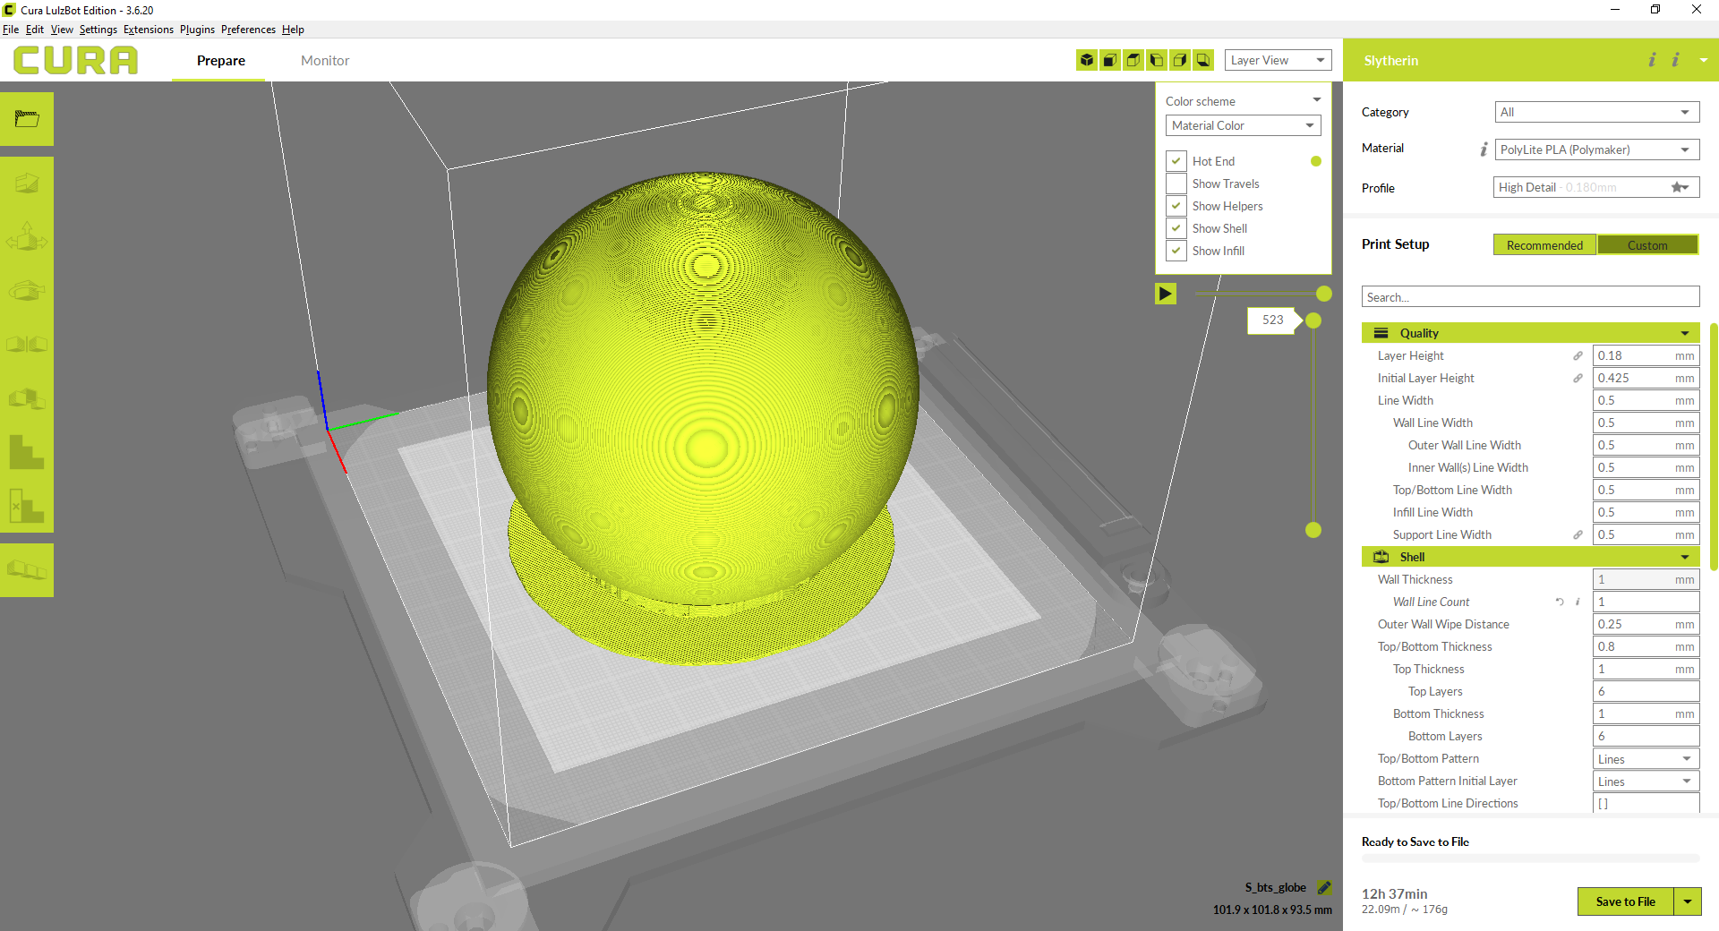Toggle the Hot End checkbox
The image size is (1719, 931).
[x=1176, y=161]
